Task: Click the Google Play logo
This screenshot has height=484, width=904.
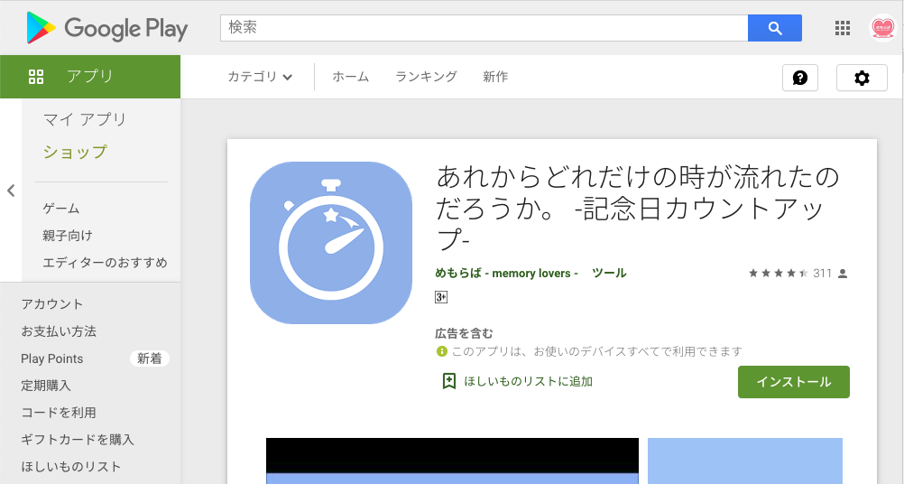Action: (107, 28)
